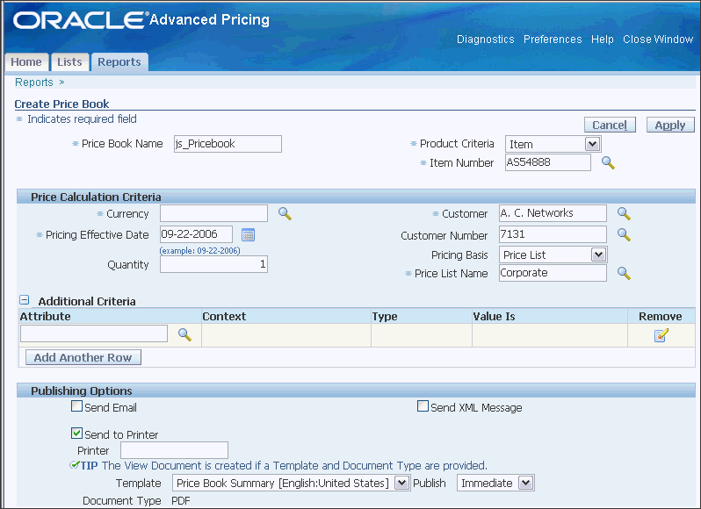Click the PDF document type text
The height and width of the screenshot is (509, 701).
pyautogui.click(x=181, y=500)
